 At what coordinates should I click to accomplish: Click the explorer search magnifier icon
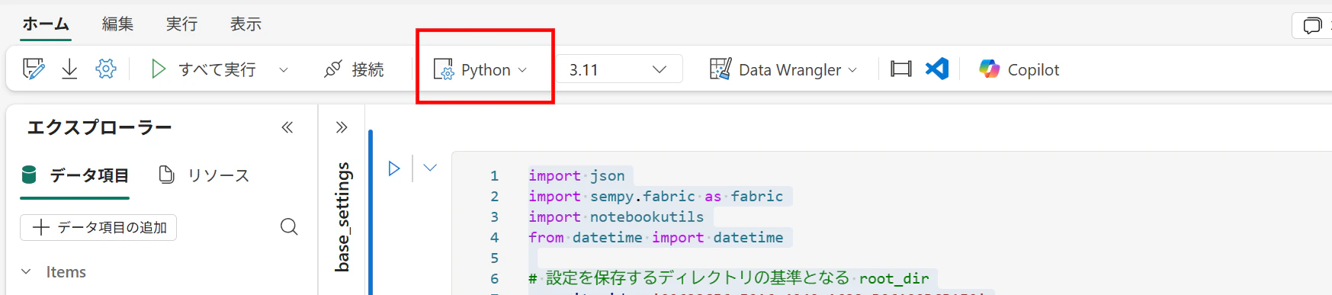click(x=289, y=226)
